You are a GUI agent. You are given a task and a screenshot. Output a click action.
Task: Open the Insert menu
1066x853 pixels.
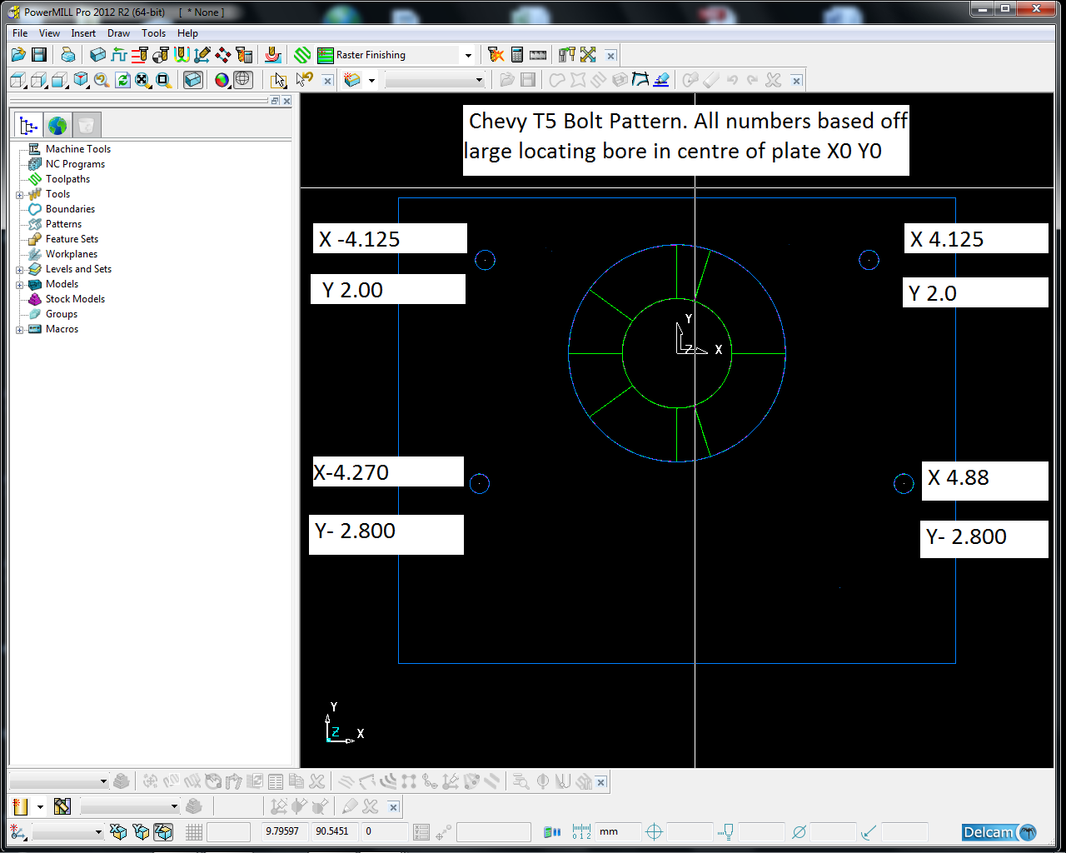tap(83, 33)
